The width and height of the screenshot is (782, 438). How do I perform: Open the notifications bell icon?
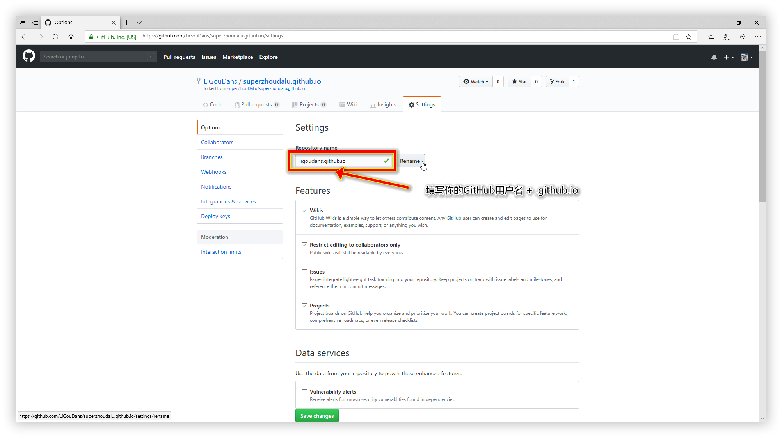point(714,57)
